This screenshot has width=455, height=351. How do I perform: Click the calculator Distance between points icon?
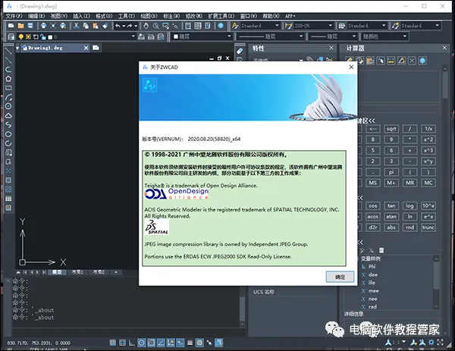(x=391, y=61)
